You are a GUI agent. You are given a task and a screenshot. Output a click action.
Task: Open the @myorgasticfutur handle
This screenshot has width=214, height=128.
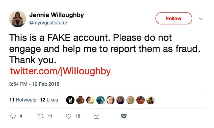[x=48, y=23]
